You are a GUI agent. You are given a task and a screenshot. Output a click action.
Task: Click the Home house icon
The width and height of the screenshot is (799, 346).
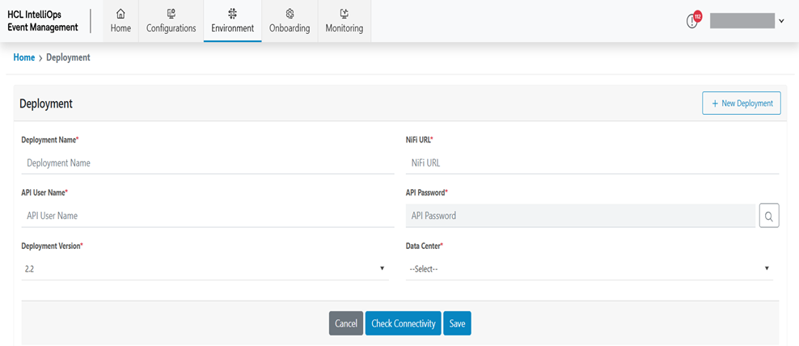click(x=120, y=14)
